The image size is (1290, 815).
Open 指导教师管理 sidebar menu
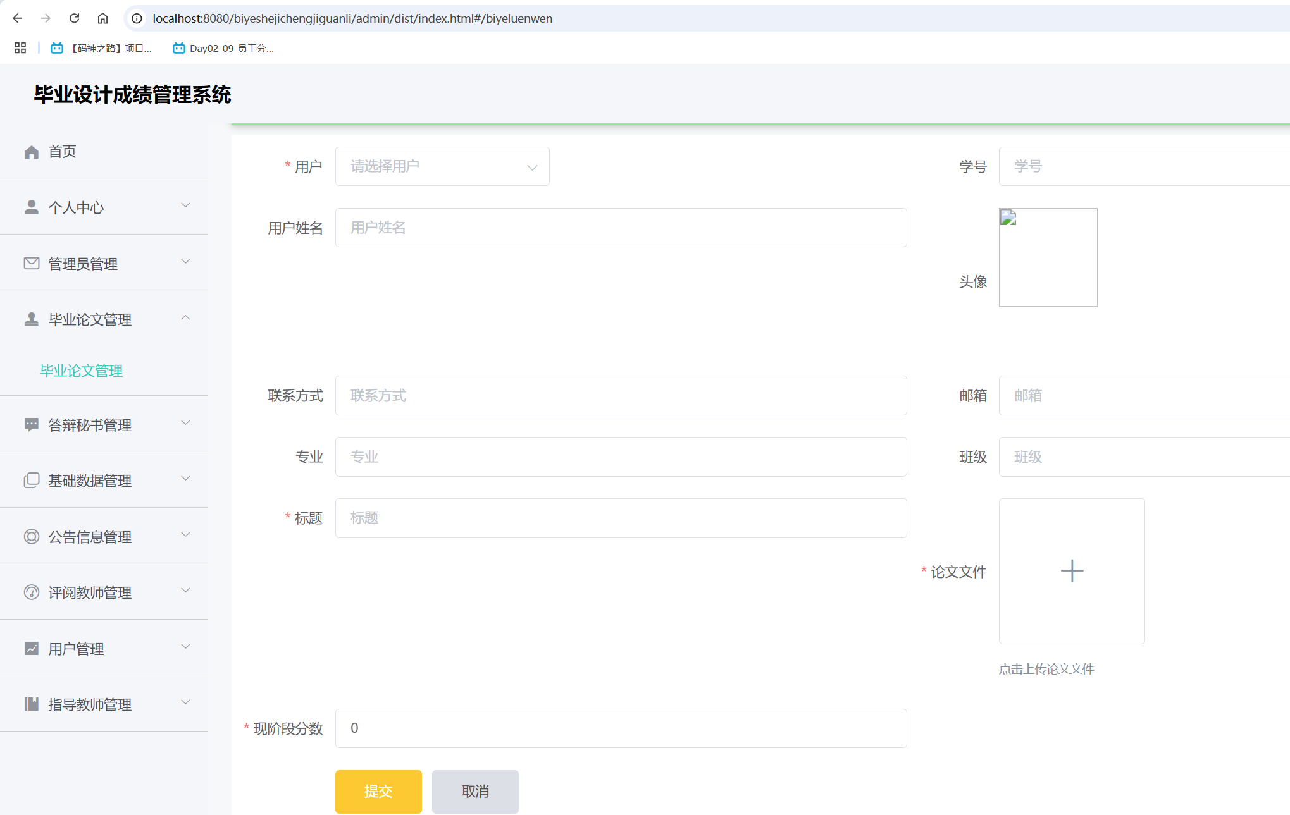pyautogui.click(x=104, y=704)
